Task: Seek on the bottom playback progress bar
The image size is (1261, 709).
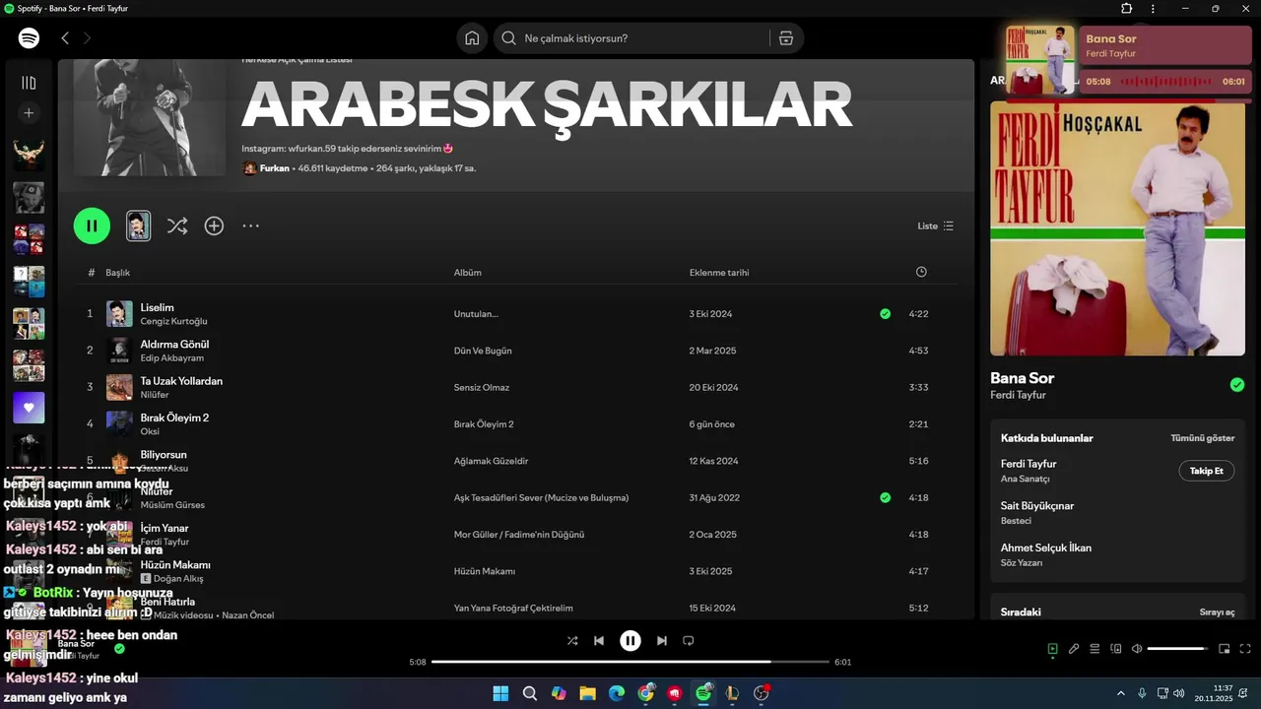Action: click(x=630, y=662)
